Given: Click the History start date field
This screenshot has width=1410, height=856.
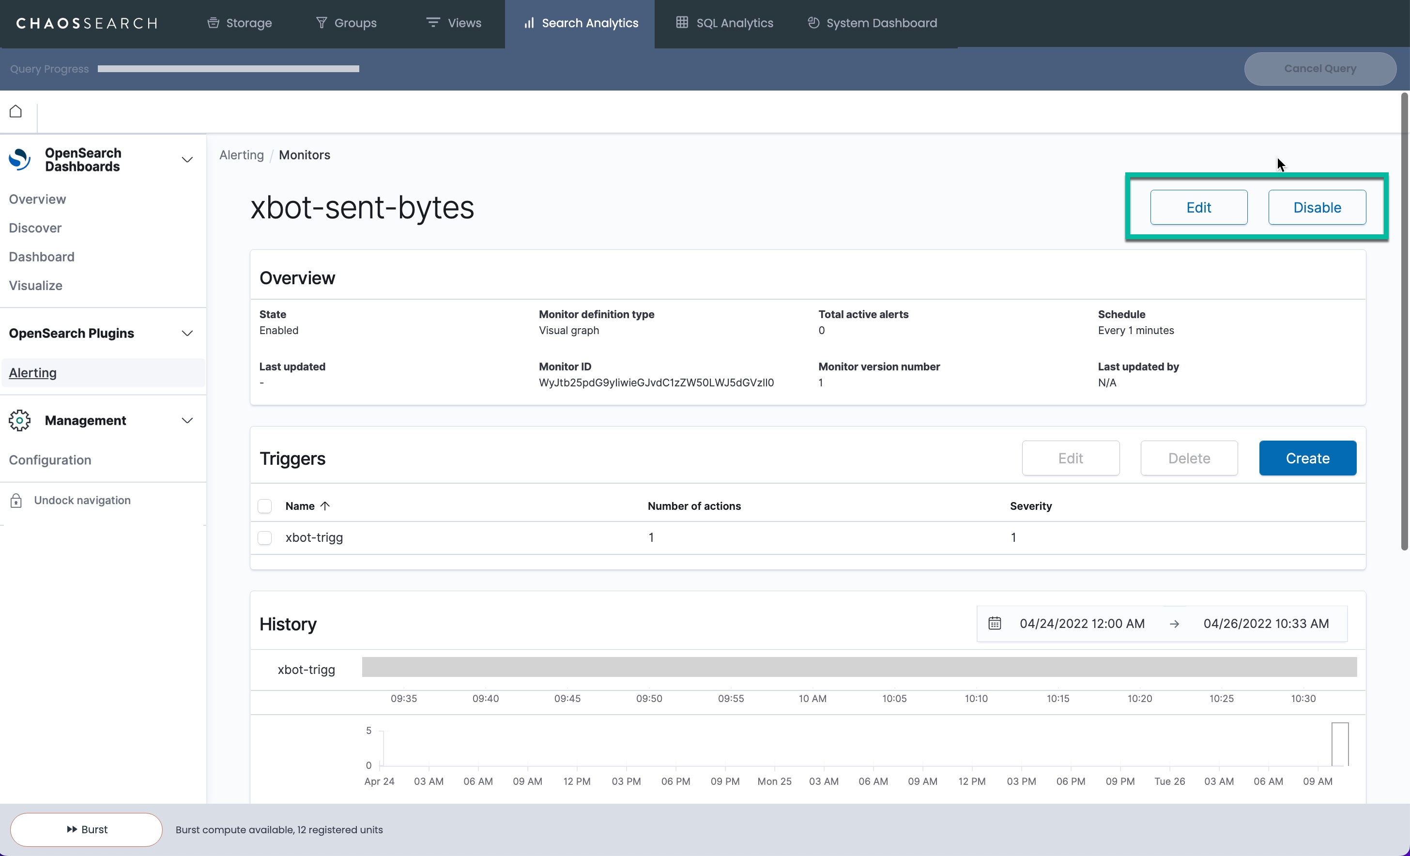Looking at the screenshot, I should pyautogui.click(x=1082, y=623).
